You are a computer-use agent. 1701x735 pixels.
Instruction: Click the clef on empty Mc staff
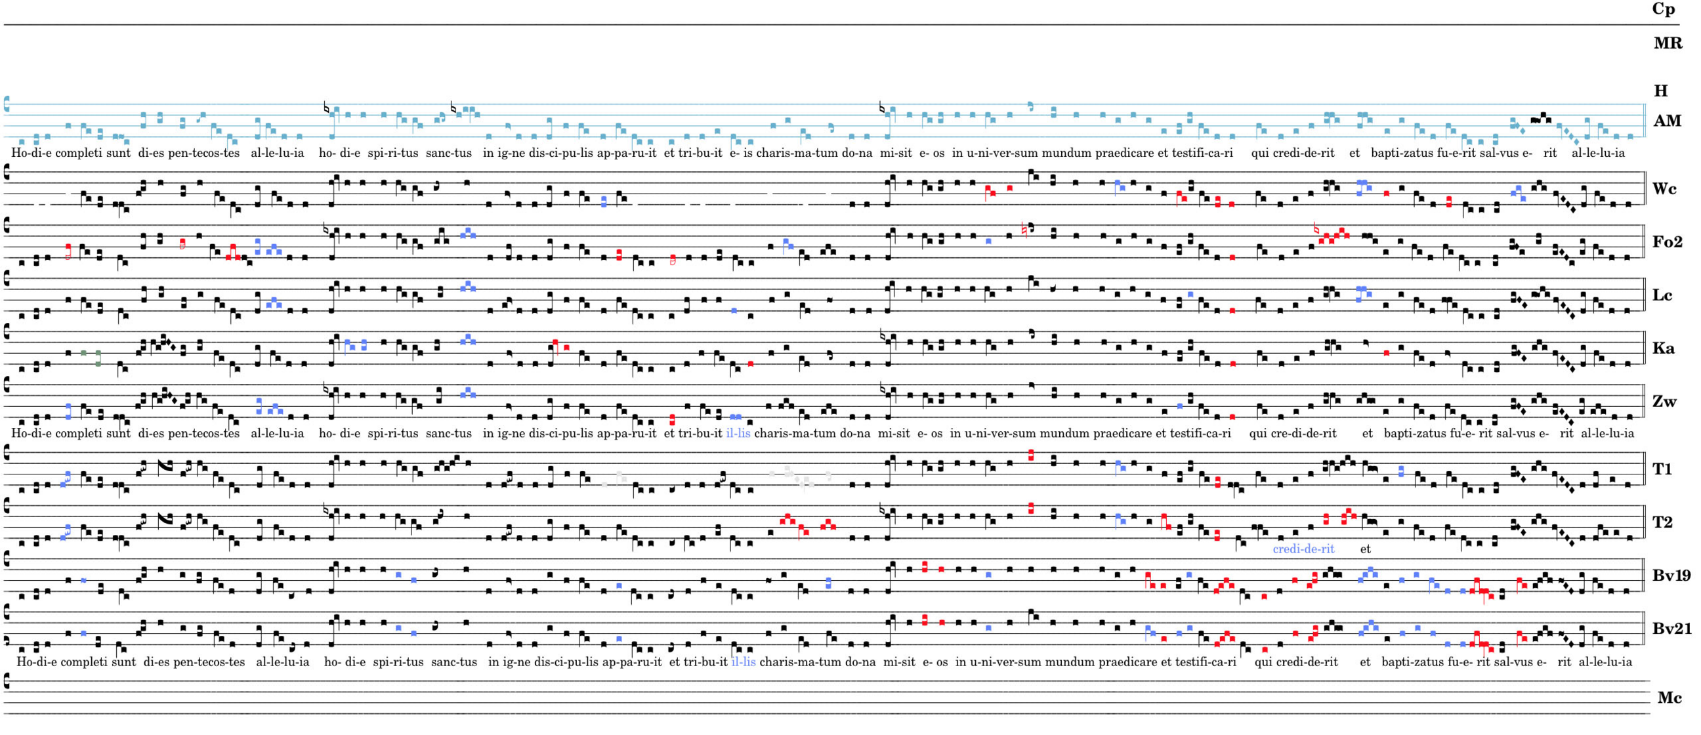click(x=7, y=681)
